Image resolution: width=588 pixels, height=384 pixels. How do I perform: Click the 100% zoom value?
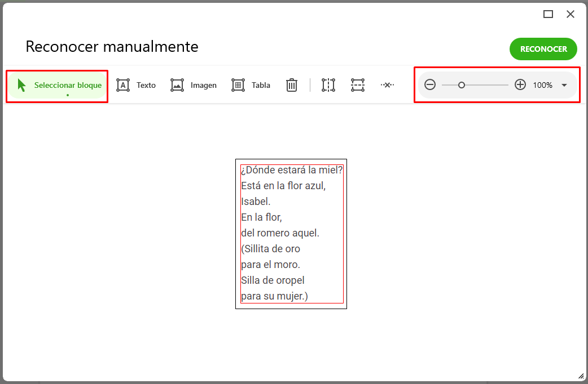coord(543,86)
